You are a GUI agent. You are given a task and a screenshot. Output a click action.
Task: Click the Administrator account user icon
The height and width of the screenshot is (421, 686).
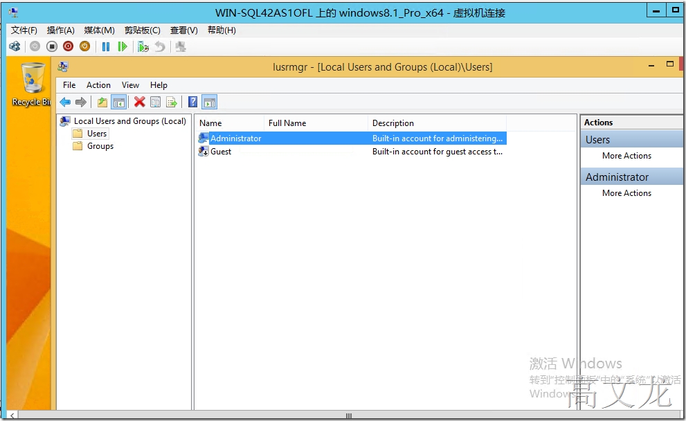coord(203,138)
